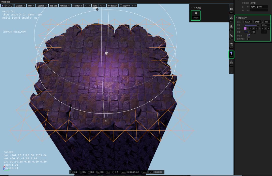Viewport: 272px width, 176px height.
Task: Toggle 网格对齐 grid snapping
Action: 77,6
